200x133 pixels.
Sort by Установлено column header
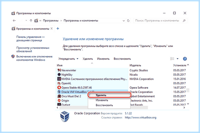(x=180, y=65)
